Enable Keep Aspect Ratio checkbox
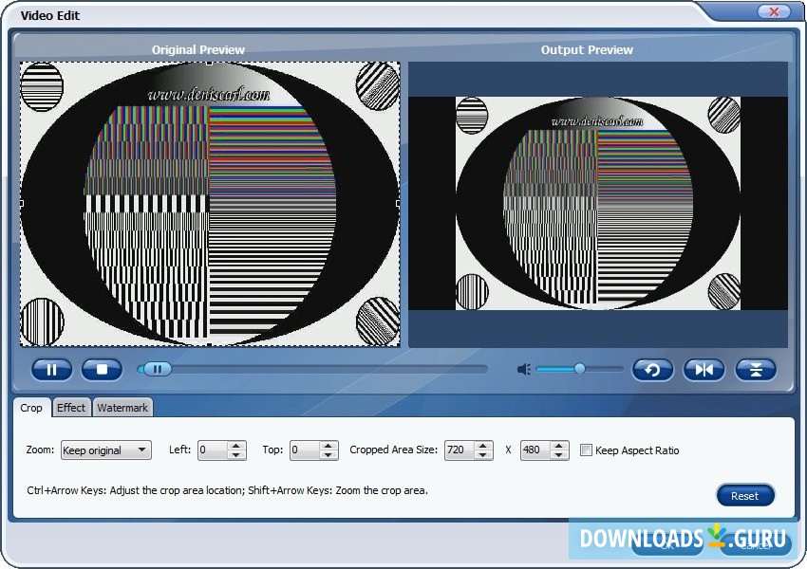This screenshot has height=569, width=807. pyautogui.click(x=587, y=450)
